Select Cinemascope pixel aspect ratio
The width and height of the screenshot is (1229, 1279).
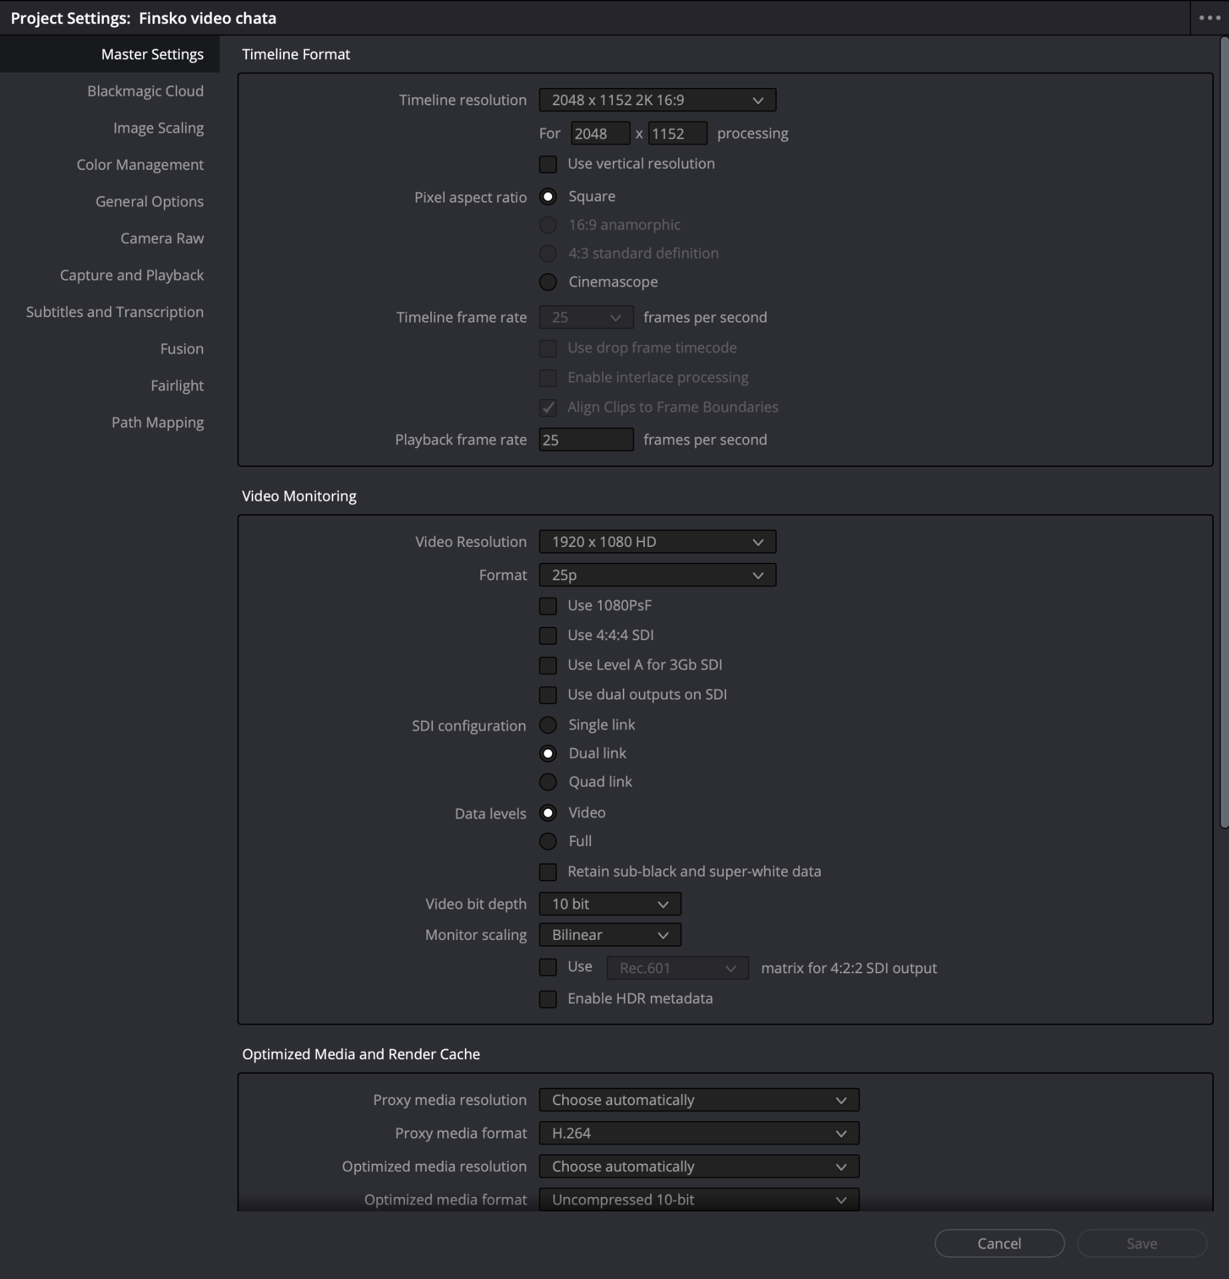pos(548,282)
